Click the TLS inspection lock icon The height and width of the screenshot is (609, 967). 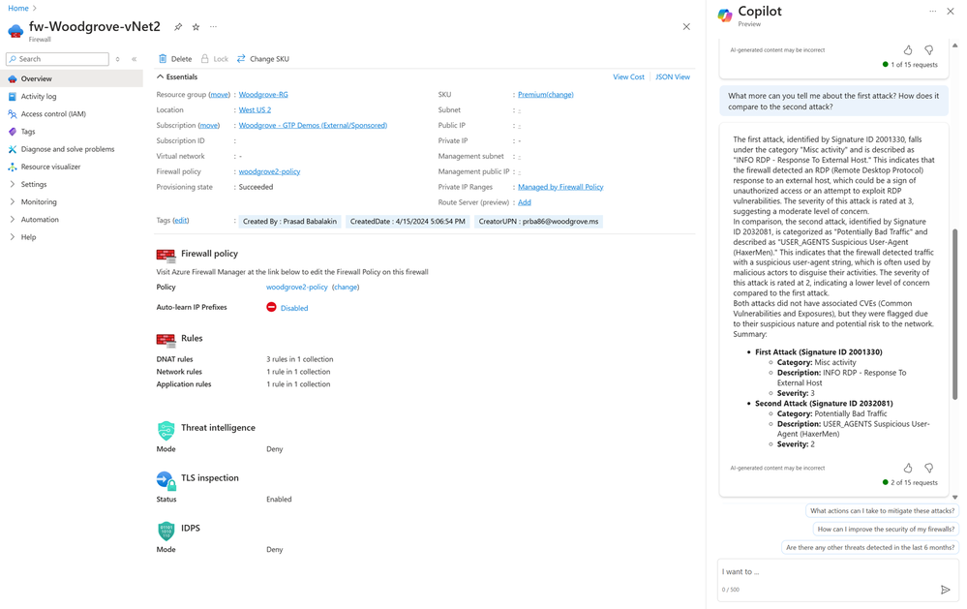(x=166, y=480)
